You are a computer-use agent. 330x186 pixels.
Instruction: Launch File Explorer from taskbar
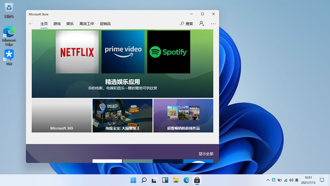point(176,180)
